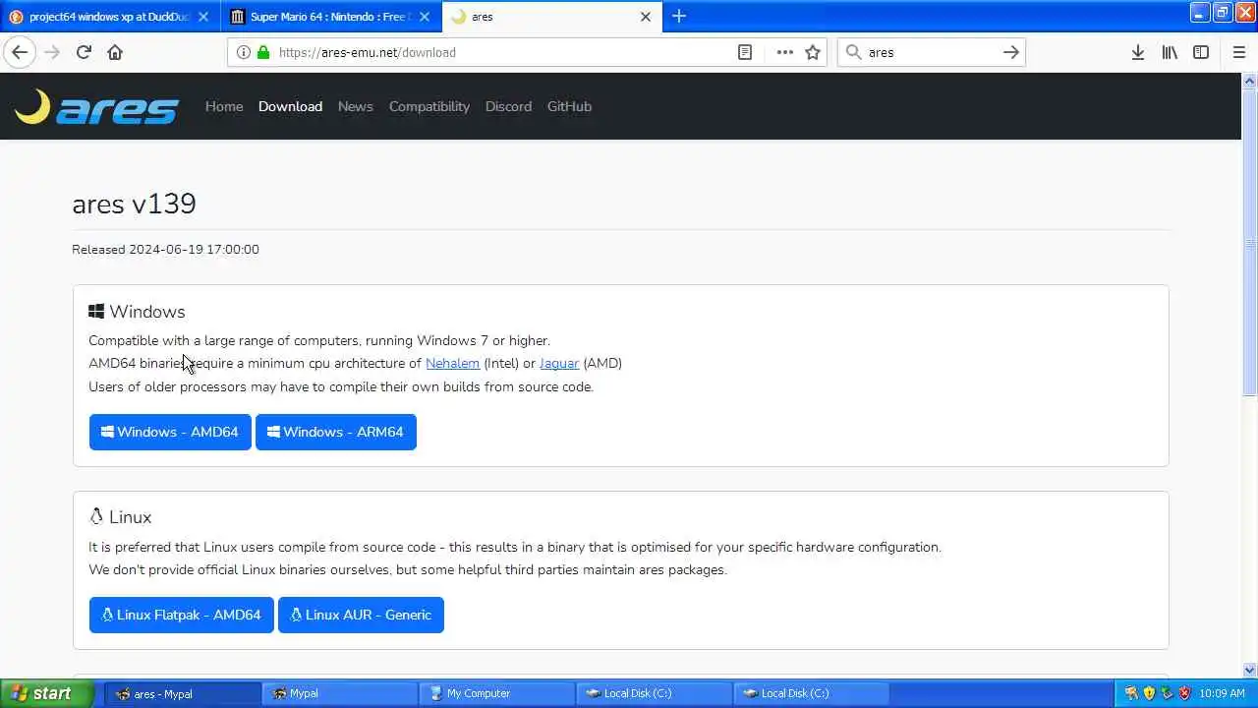Screen dimensions: 1258x708
Task: Open the Compatibility navigation link
Action: point(429,106)
